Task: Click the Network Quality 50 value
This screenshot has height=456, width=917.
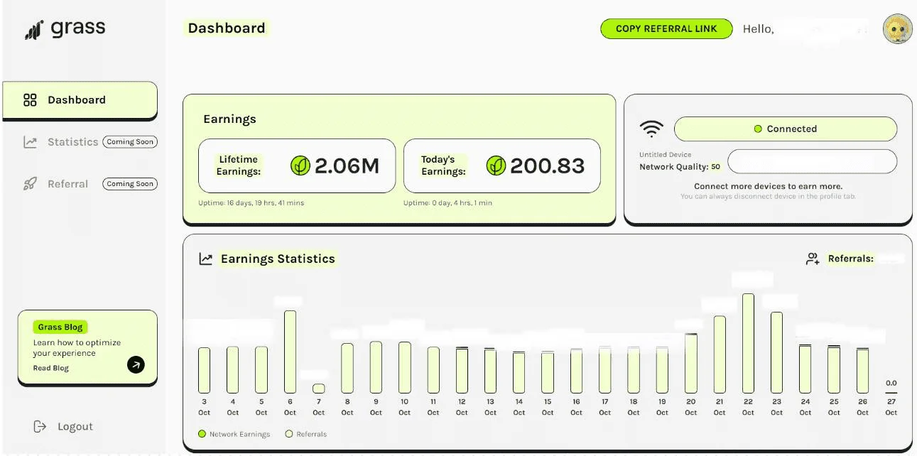Action: point(715,167)
